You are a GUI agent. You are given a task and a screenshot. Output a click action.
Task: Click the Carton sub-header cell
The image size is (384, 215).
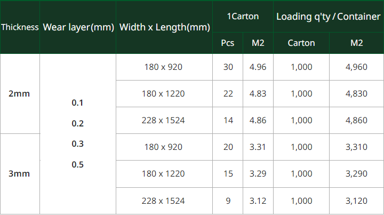(x=301, y=43)
